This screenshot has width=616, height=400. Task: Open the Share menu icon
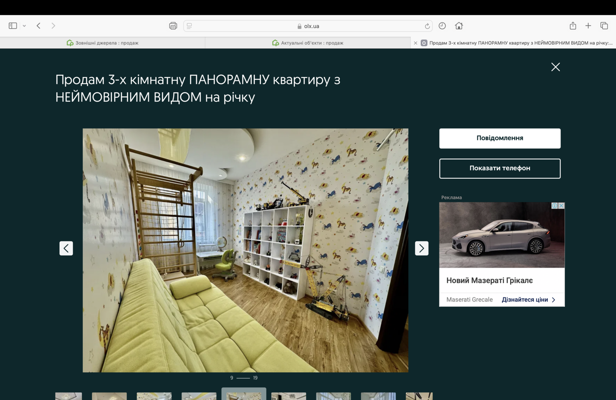click(573, 26)
